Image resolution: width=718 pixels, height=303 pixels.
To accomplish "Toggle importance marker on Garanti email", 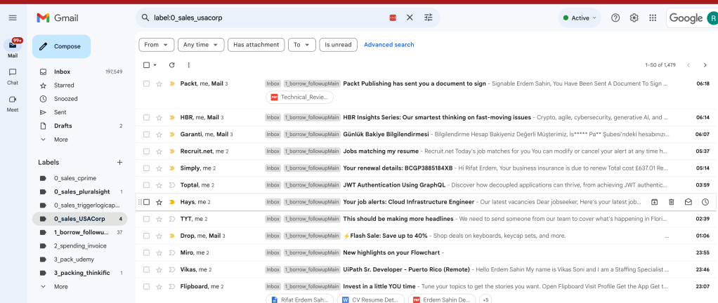I will point(172,135).
